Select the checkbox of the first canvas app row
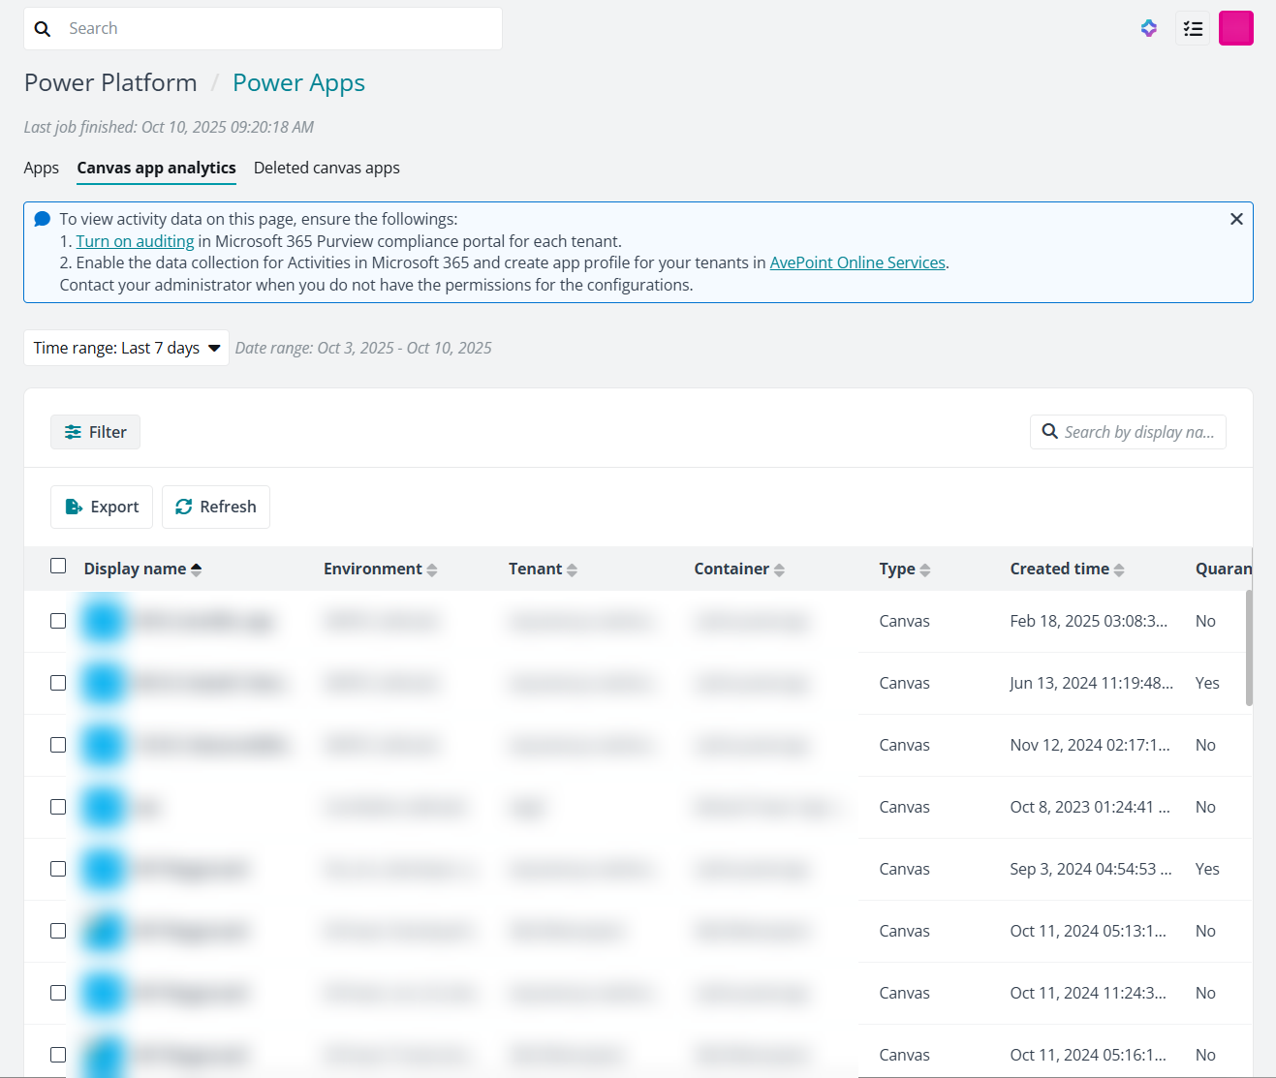This screenshot has width=1276, height=1078. tap(58, 621)
